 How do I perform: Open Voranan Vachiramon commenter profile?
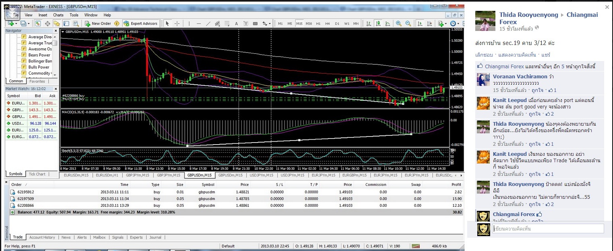(x=520, y=76)
